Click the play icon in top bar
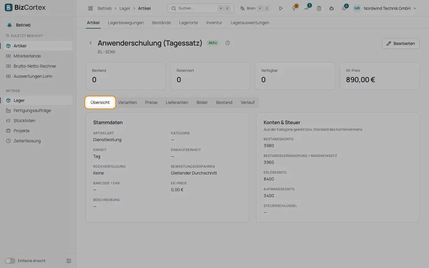 pyautogui.click(x=281, y=8)
